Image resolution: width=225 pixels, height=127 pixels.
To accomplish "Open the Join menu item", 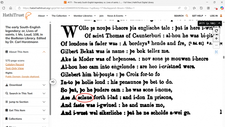I will coord(101,16).
